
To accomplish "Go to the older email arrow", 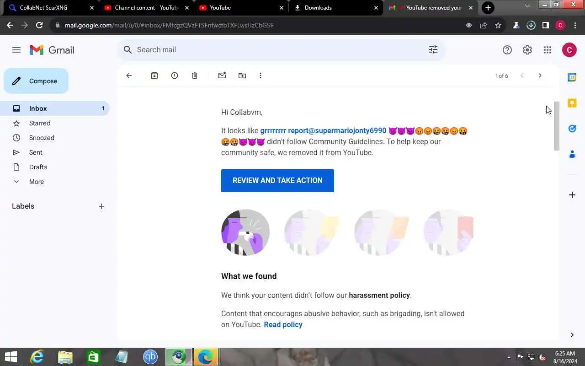I will tap(540, 75).
